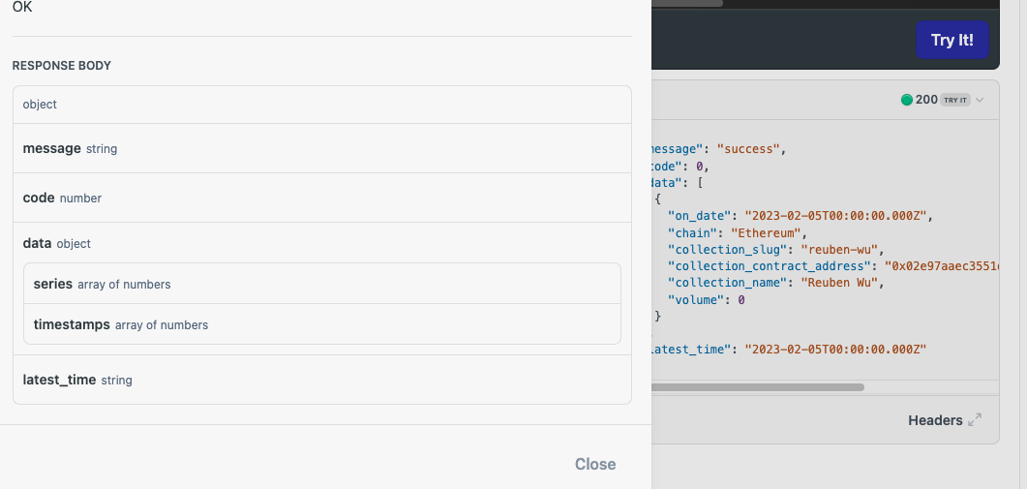Select the message string row
Image resolution: width=1027 pixels, height=489 pixels.
click(322, 149)
